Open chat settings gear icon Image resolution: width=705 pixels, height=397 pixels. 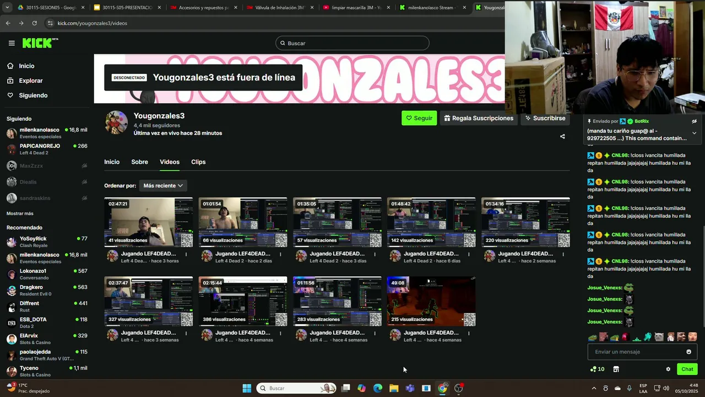click(x=668, y=369)
